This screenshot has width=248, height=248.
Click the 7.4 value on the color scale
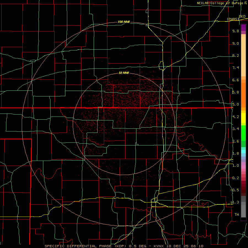[x=236, y=68]
